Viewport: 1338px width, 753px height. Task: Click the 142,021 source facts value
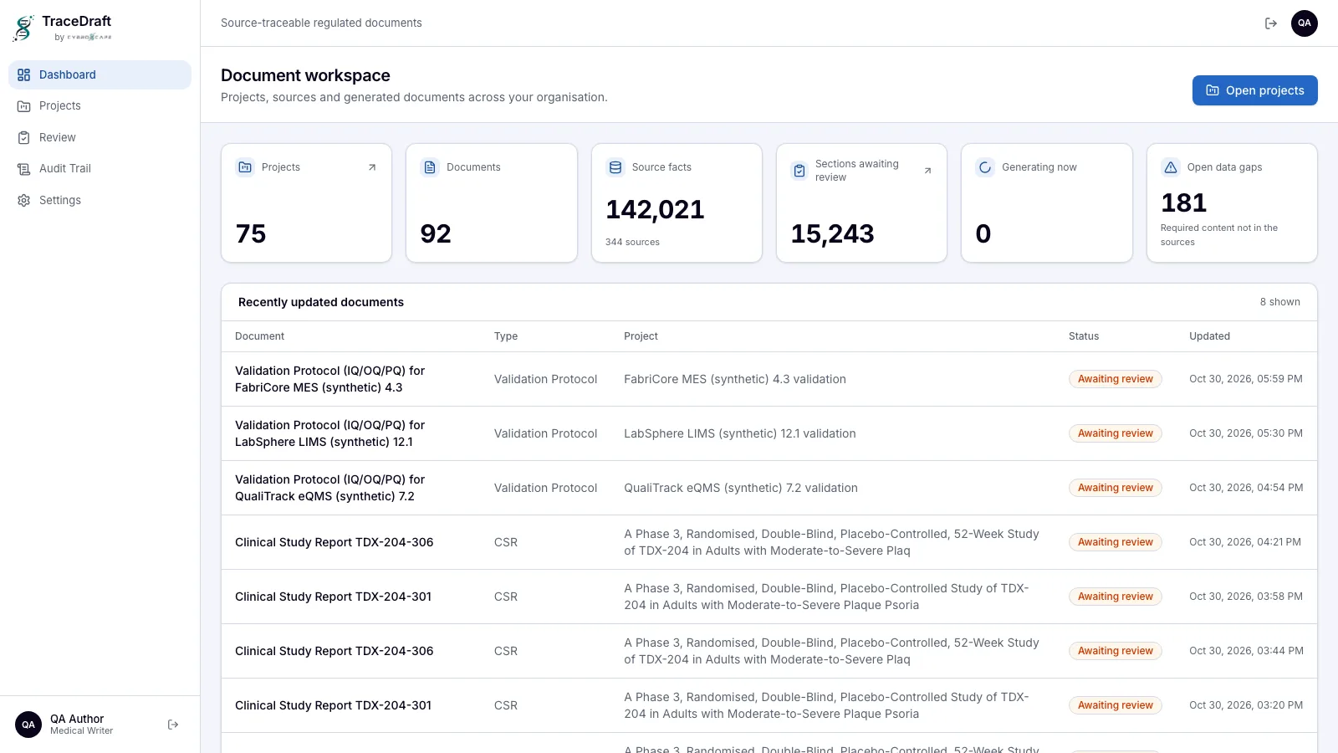(655, 209)
